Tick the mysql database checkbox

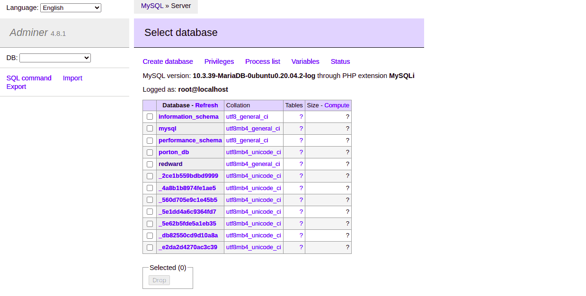150,129
